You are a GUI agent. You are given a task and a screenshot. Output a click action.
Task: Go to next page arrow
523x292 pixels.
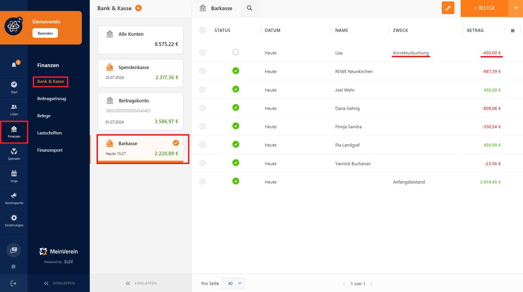click(371, 284)
